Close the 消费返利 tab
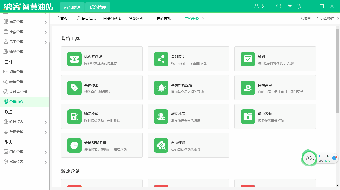This screenshot has height=190, width=340. [x=147, y=18]
